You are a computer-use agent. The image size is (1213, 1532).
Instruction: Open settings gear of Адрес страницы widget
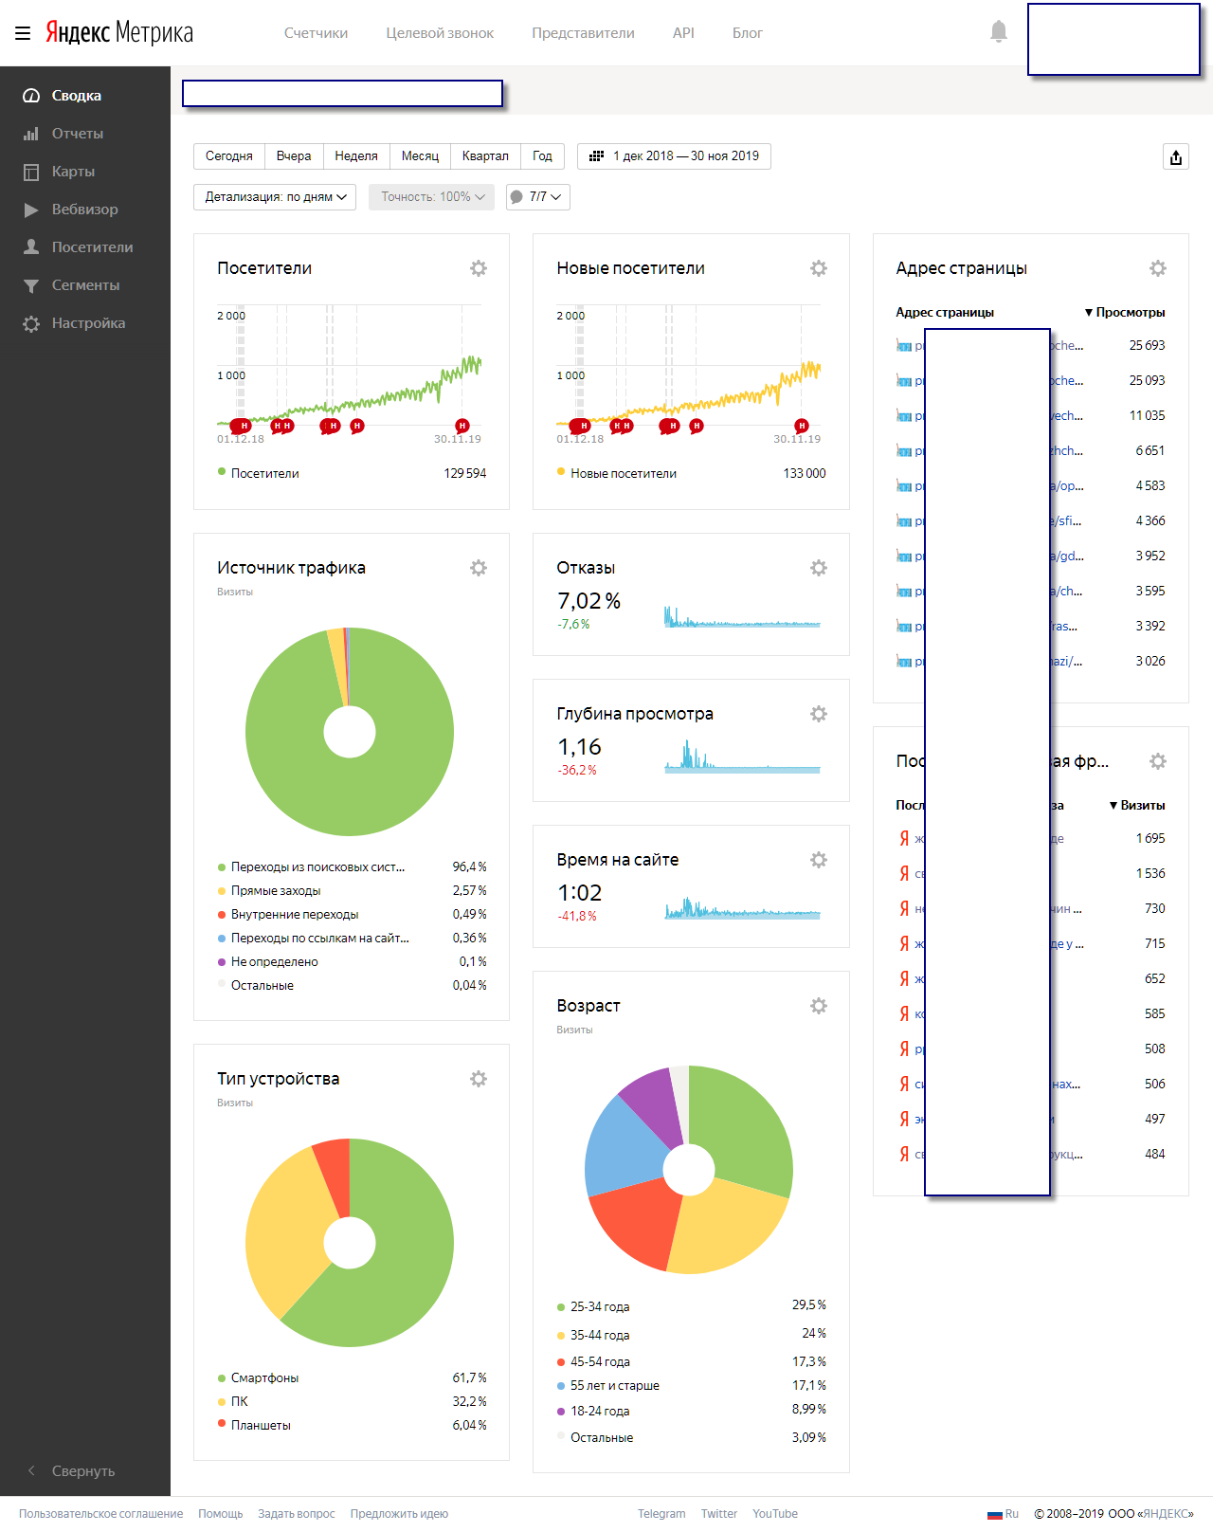point(1158,268)
